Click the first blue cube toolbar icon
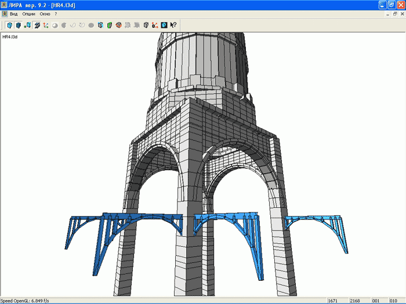406x304 pixels. 9,25
